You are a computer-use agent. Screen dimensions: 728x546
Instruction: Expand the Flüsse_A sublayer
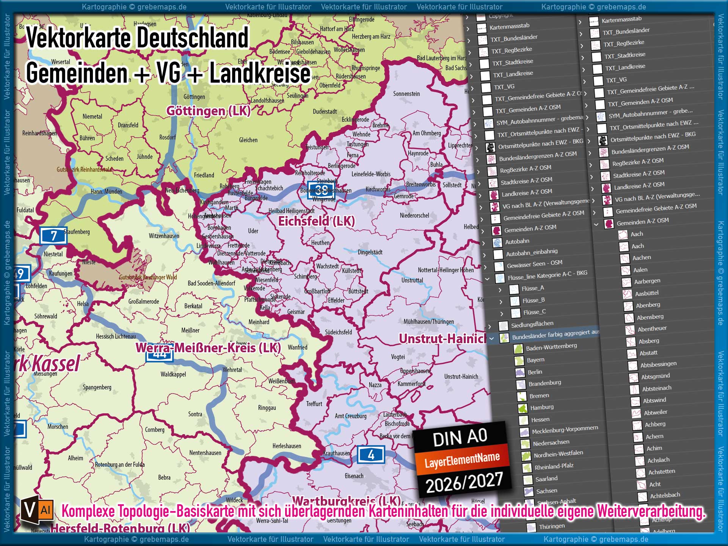[x=500, y=290]
